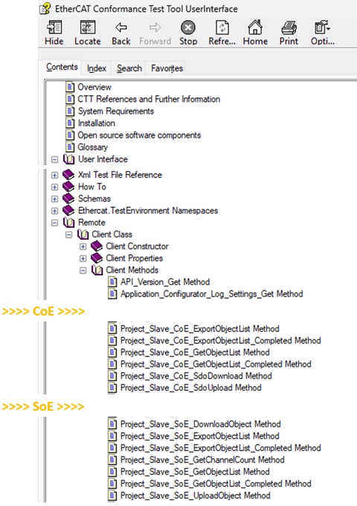Click the Hide toolbar icon
This screenshot has width=357, height=506.
pyautogui.click(x=54, y=28)
